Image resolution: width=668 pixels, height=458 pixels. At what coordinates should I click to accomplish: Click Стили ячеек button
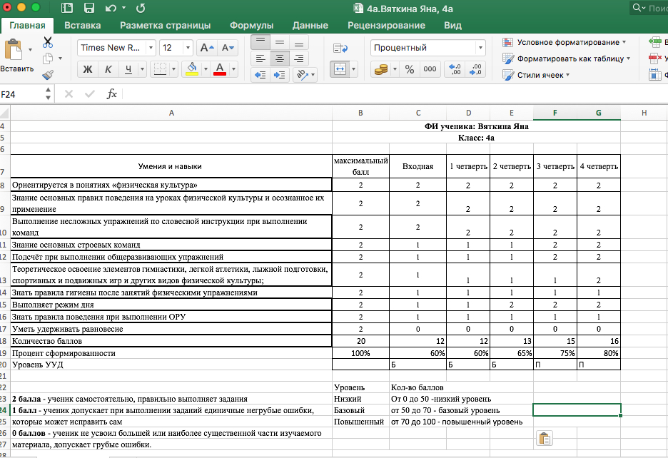click(536, 75)
